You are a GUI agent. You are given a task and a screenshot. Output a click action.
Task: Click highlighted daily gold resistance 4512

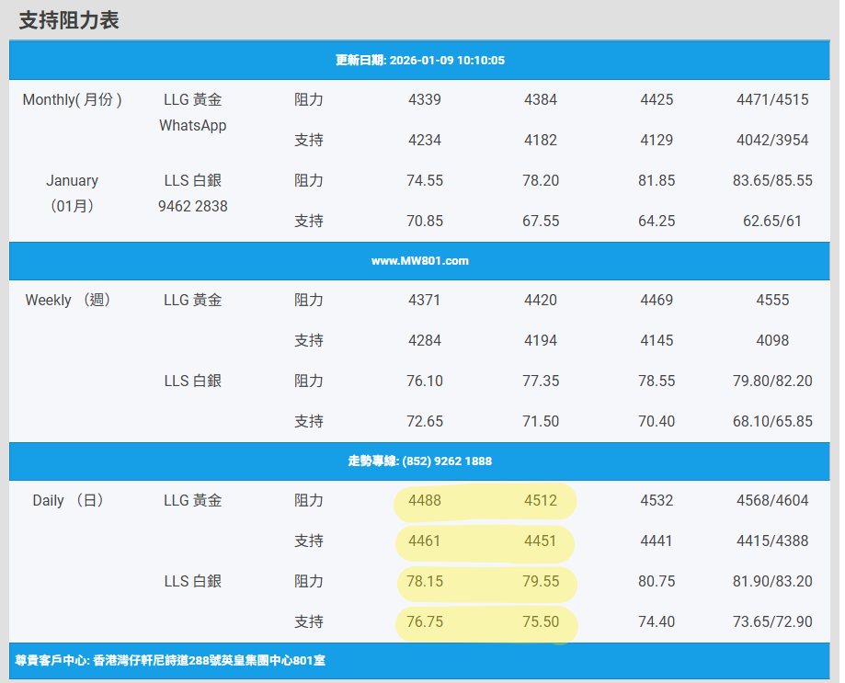(541, 500)
